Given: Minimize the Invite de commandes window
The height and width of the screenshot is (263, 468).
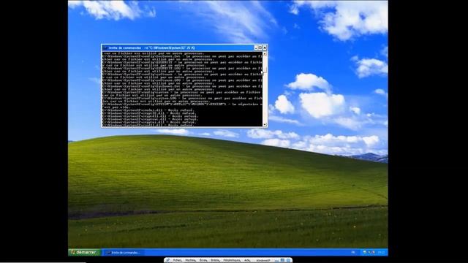Looking at the screenshot, I should pos(256,47).
